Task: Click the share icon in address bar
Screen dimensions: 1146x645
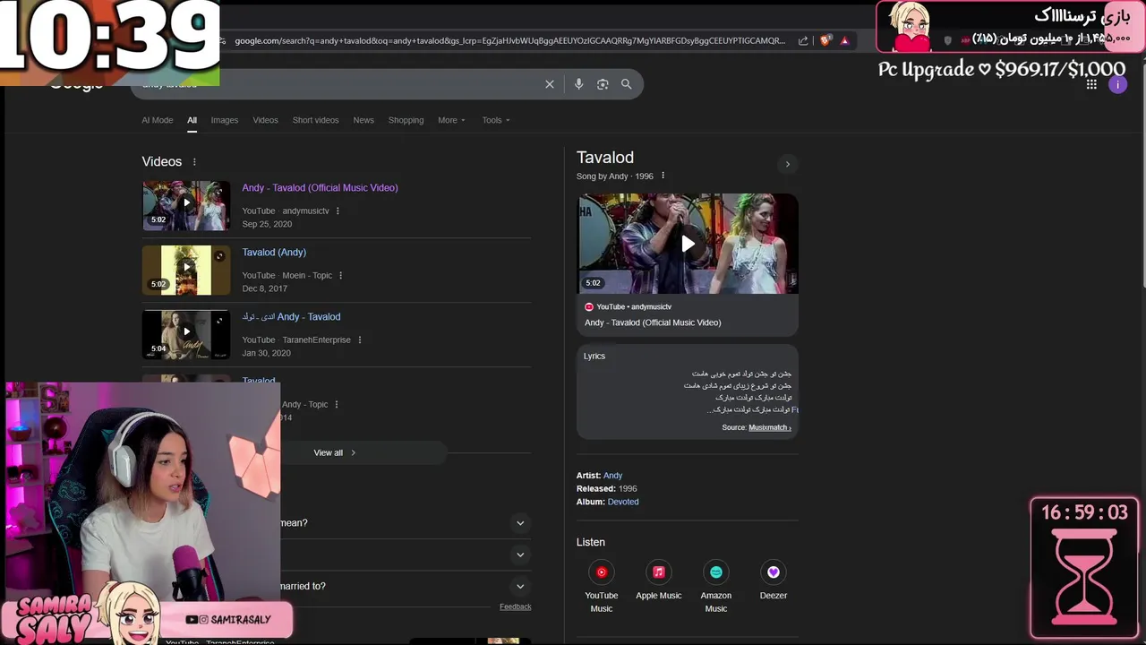Action: click(x=803, y=40)
